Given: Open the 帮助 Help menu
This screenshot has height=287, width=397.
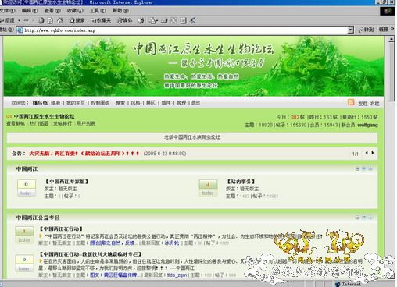Looking at the screenshot, I should (x=120, y=11).
